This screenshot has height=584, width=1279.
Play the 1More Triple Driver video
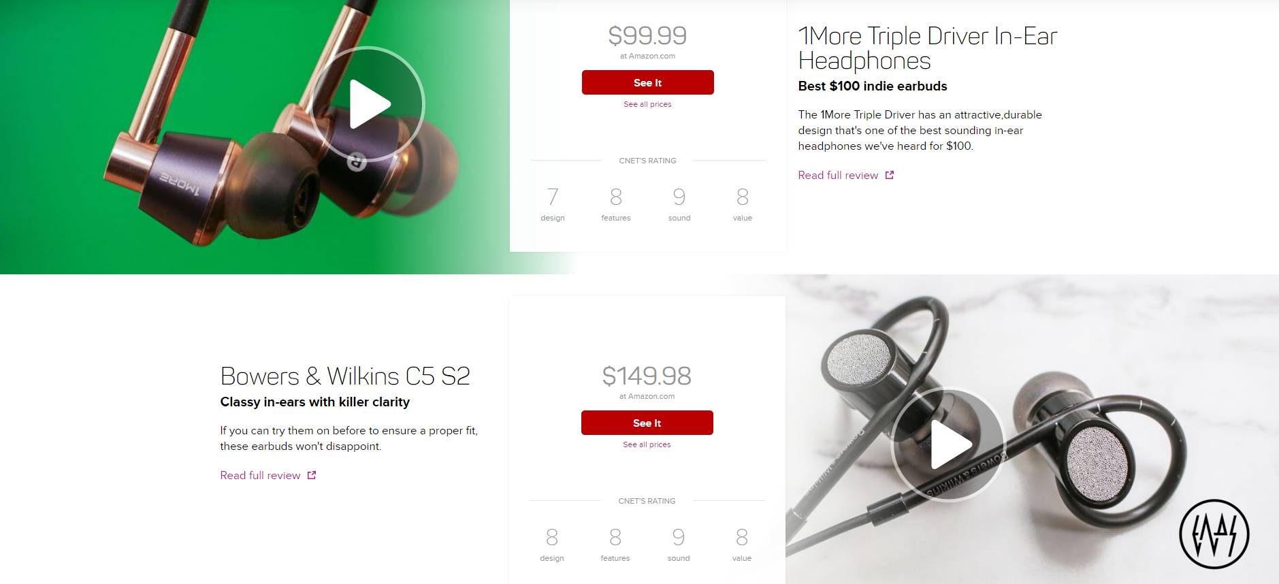tap(368, 104)
